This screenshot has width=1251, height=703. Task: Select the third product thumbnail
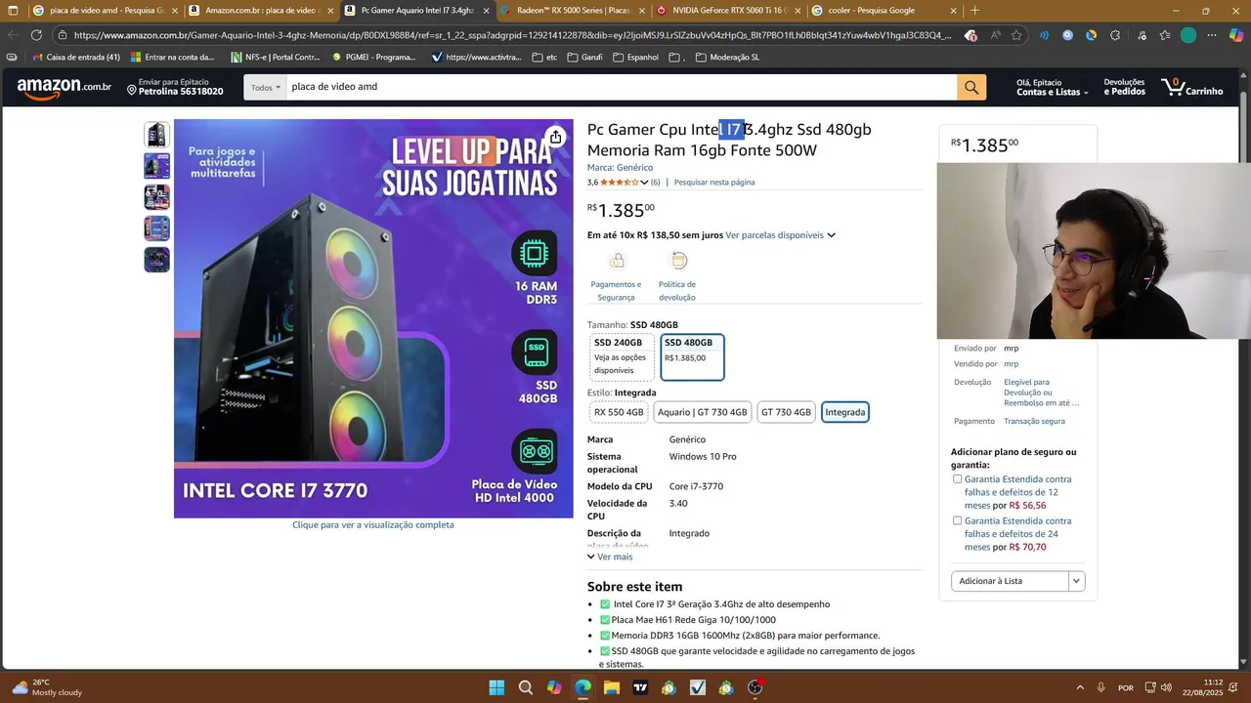[x=157, y=197]
